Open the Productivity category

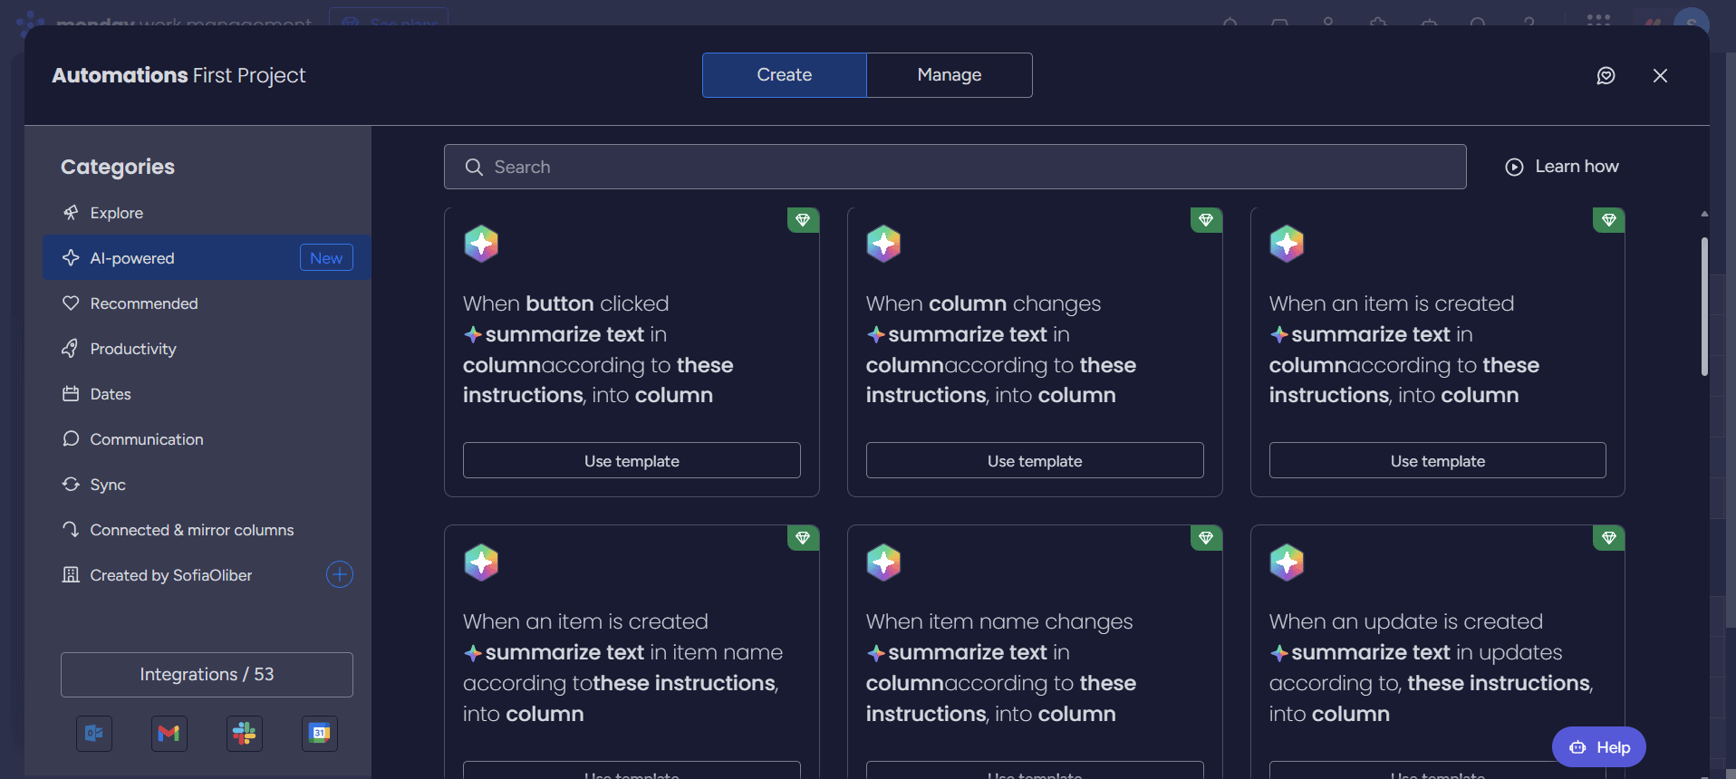(x=133, y=349)
